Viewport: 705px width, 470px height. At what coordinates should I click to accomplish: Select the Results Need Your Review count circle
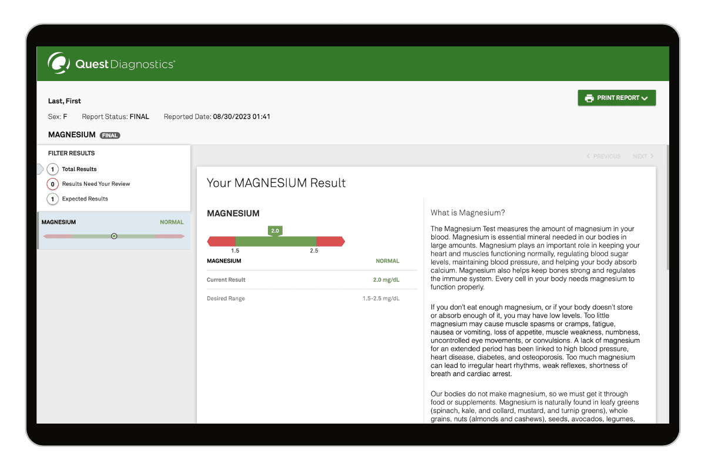pyautogui.click(x=52, y=184)
